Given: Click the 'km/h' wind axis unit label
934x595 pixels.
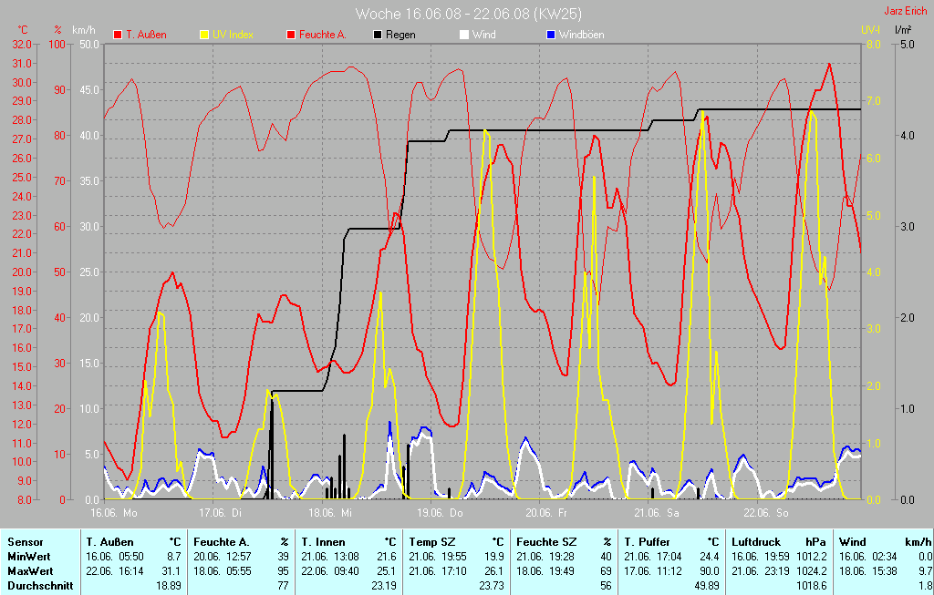Looking at the screenshot, I should click(83, 30).
